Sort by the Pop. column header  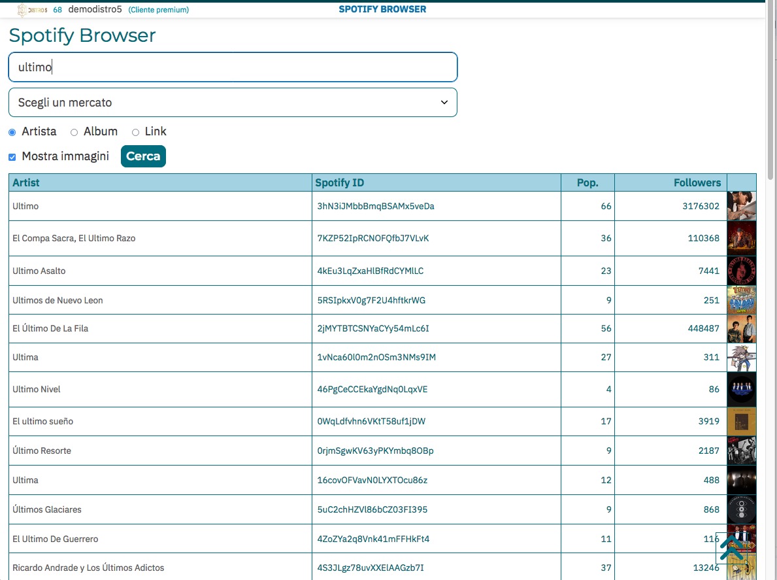[x=587, y=182]
